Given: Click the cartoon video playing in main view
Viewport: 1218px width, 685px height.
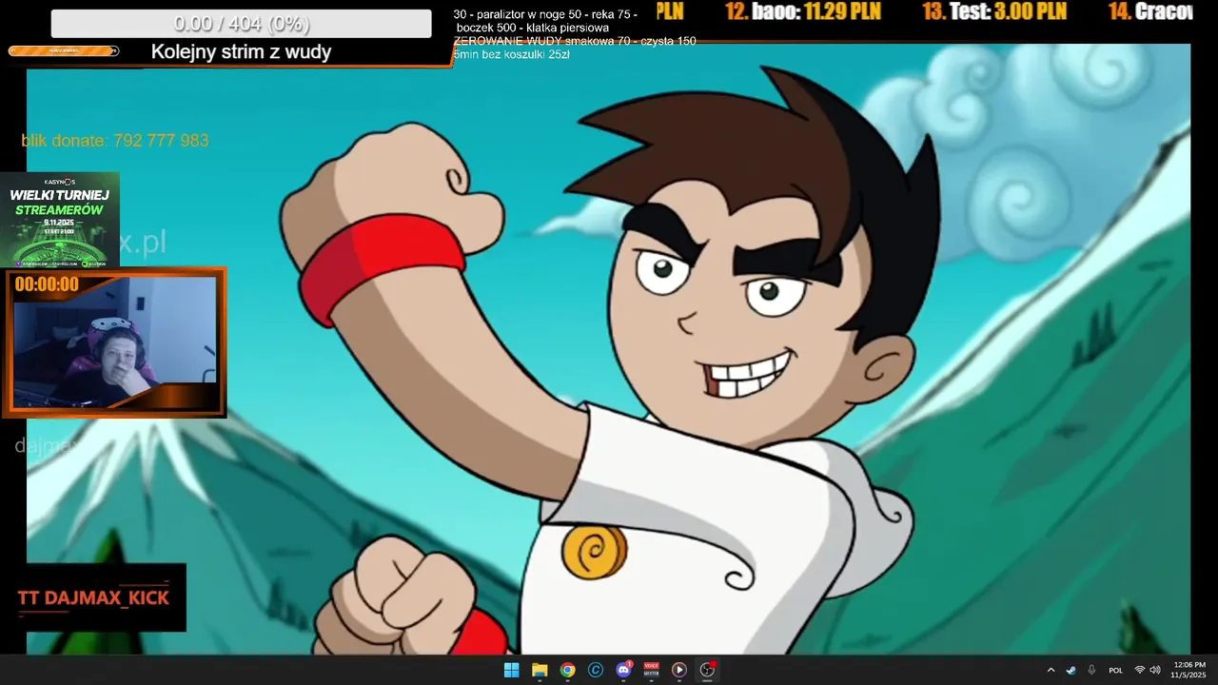Looking at the screenshot, I should pos(609,349).
